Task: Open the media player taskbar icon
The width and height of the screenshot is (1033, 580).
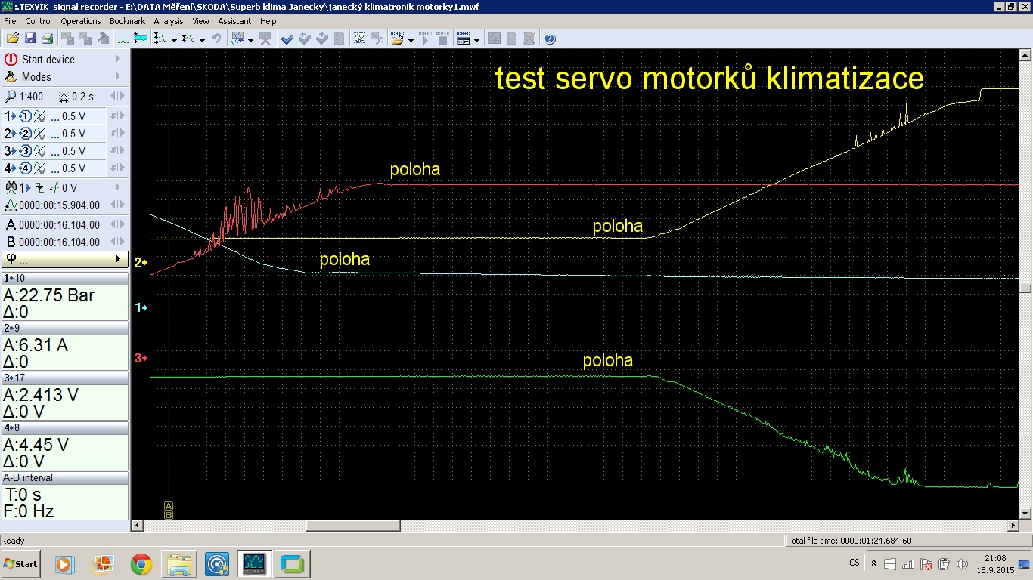Action: point(64,563)
